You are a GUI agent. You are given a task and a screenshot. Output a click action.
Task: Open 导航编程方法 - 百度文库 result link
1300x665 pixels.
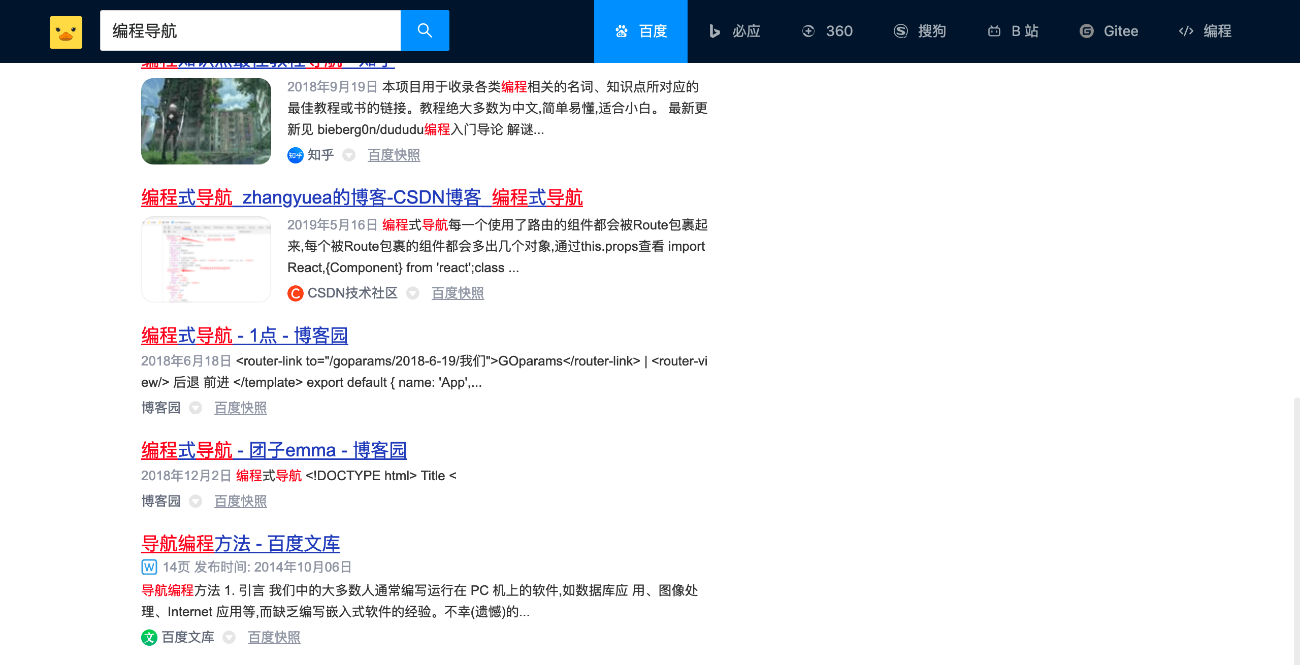[x=240, y=544]
